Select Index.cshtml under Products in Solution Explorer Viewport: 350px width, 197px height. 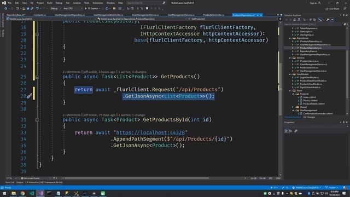(310, 97)
